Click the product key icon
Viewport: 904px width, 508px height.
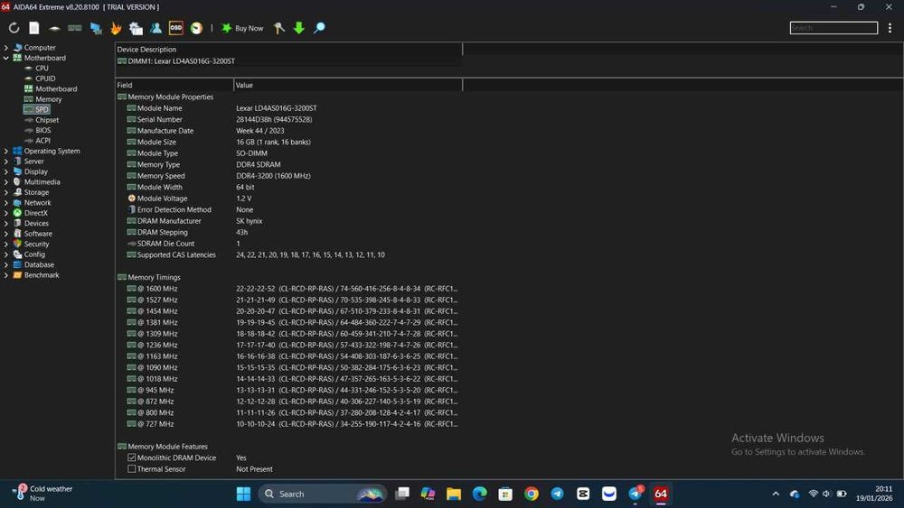279,28
